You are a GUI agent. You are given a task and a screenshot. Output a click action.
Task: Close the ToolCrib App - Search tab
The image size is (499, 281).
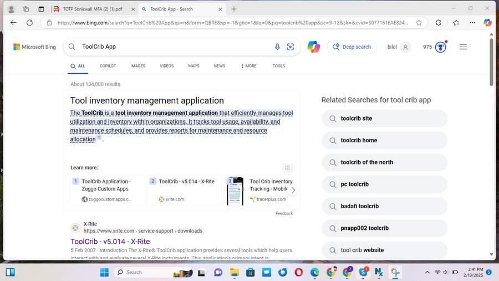pos(220,9)
